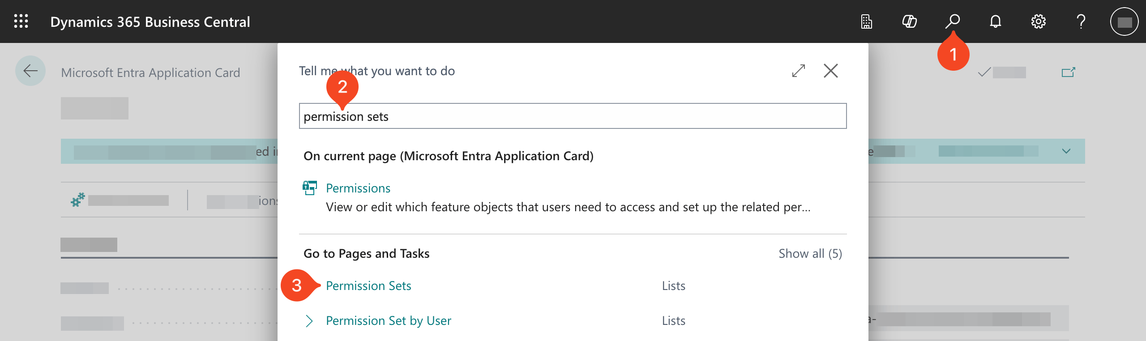1146x341 pixels.
Task: Open settings gear menu
Action: [x=1038, y=21]
